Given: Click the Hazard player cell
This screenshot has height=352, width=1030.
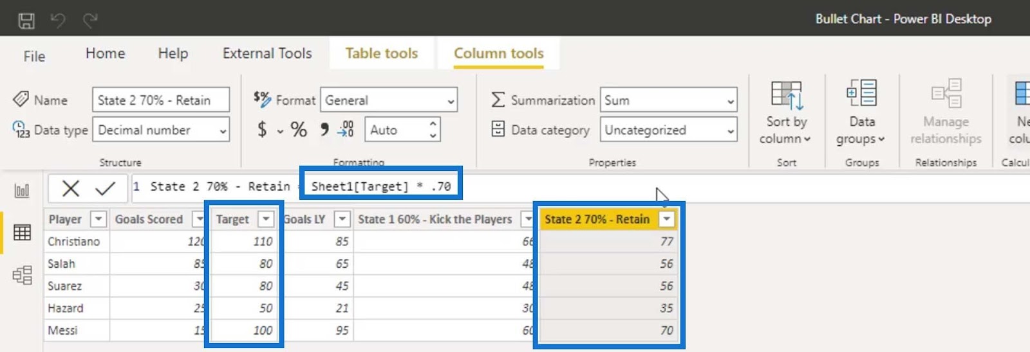Looking at the screenshot, I should 77,308.
